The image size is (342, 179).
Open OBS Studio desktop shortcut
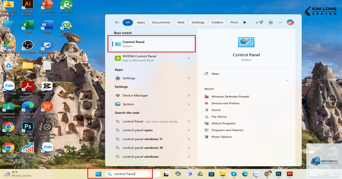[x=28, y=47]
